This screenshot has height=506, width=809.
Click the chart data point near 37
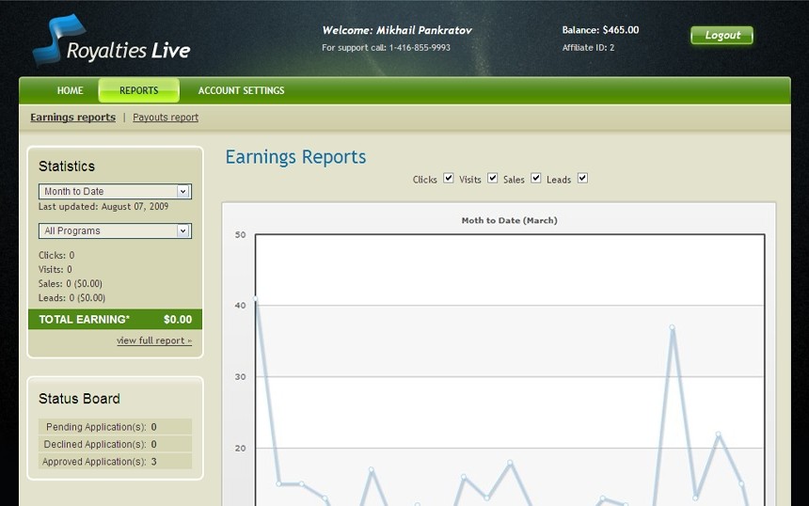click(x=673, y=327)
